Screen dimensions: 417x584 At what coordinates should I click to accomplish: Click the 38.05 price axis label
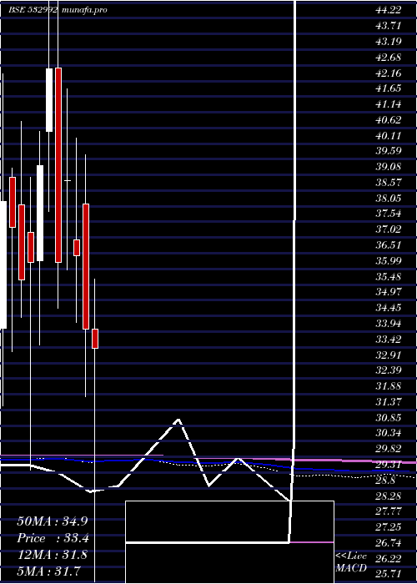pos(389,199)
